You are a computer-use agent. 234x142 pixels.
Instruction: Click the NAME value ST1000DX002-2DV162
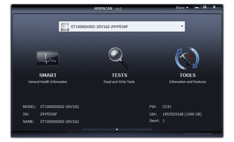pyautogui.click(x=60, y=122)
